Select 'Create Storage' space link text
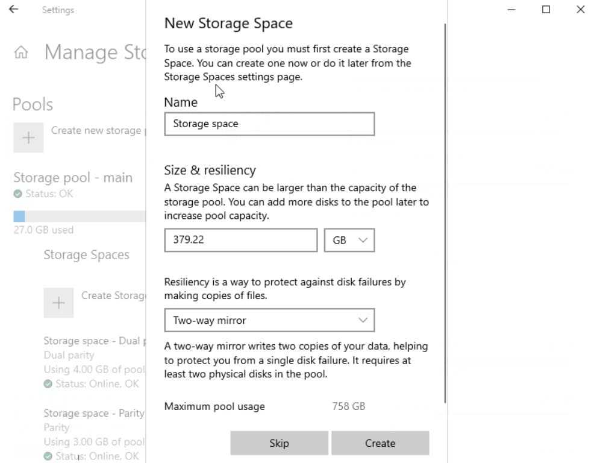This screenshot has height=463, width=594. point(113,295)
